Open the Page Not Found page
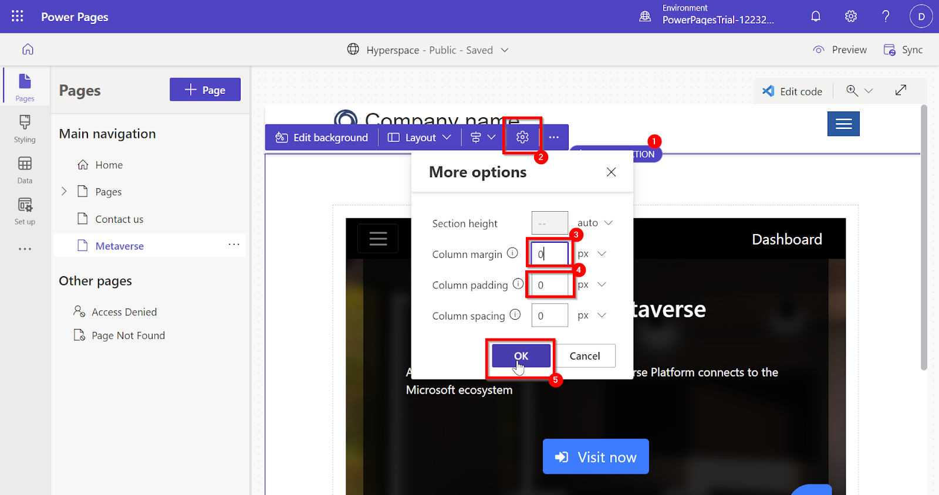This screenshot has height=495, width=939. [x=128, y=335]
